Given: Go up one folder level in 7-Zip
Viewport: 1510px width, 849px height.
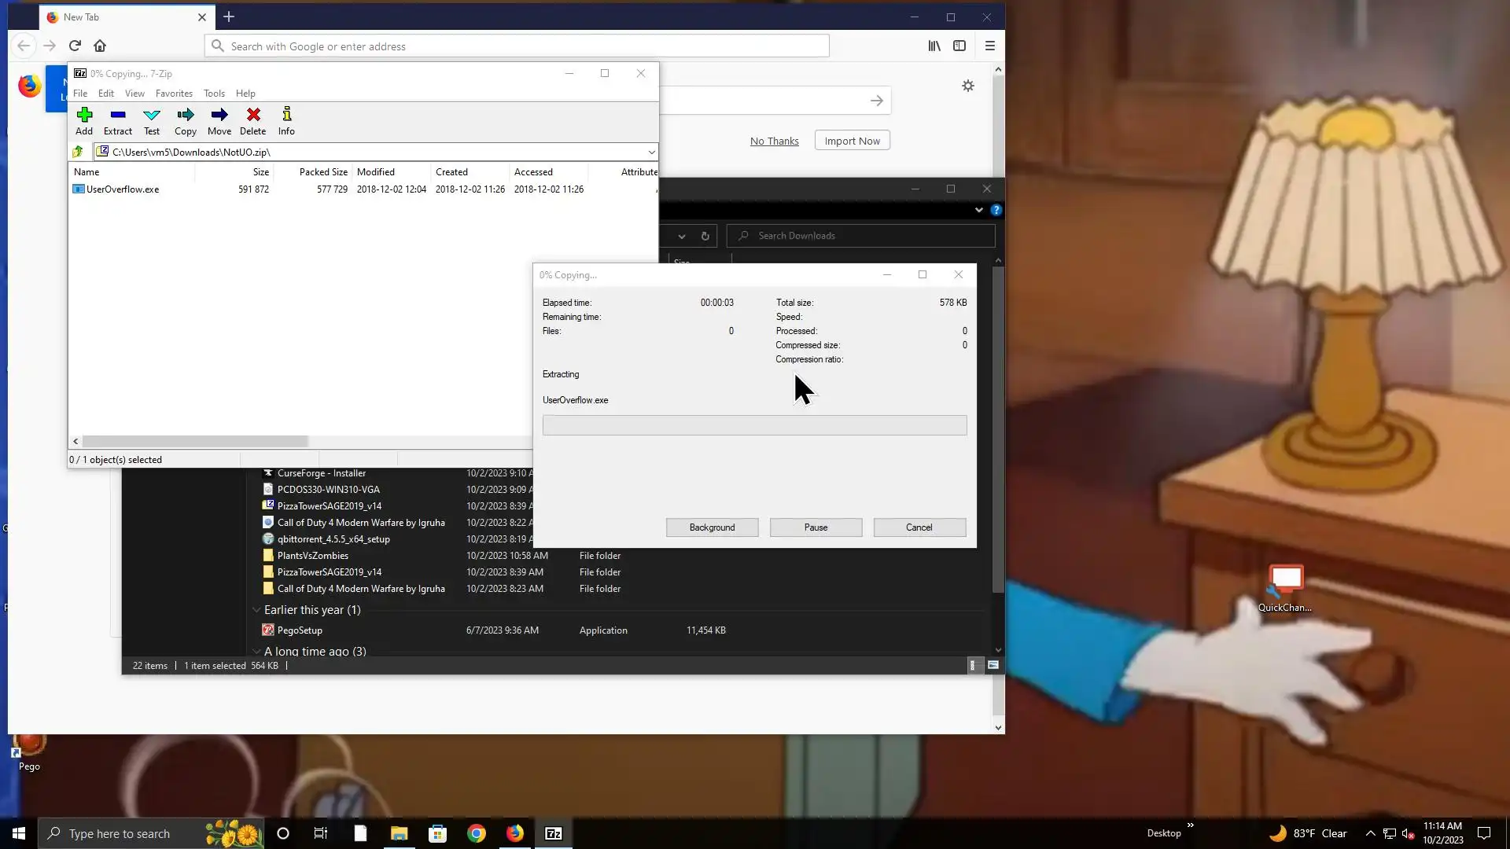Looking at the screenshot, I should (78, 152).
